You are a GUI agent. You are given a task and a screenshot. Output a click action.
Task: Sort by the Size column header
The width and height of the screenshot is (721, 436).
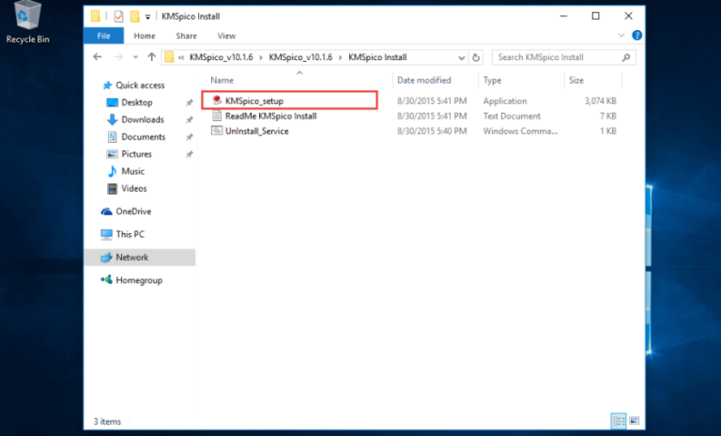pyautogui.click(x=576, y=80)
